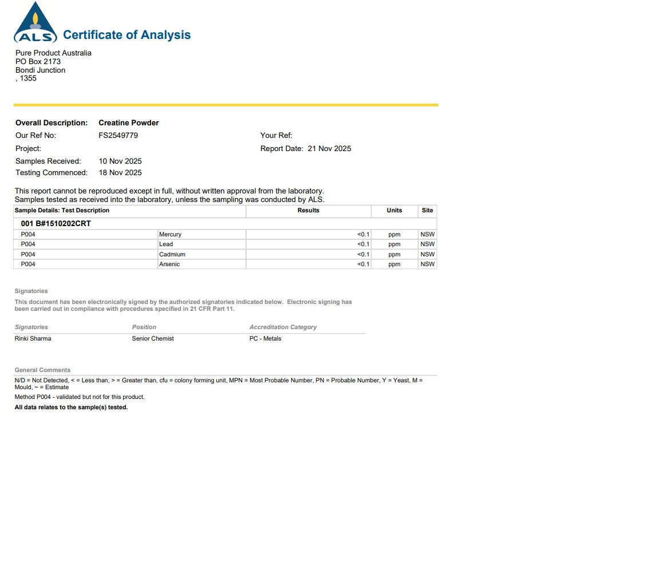Click the "Certificate of Analysis" heading
This screenshot has width=654, height=581.
click(127, 35)
